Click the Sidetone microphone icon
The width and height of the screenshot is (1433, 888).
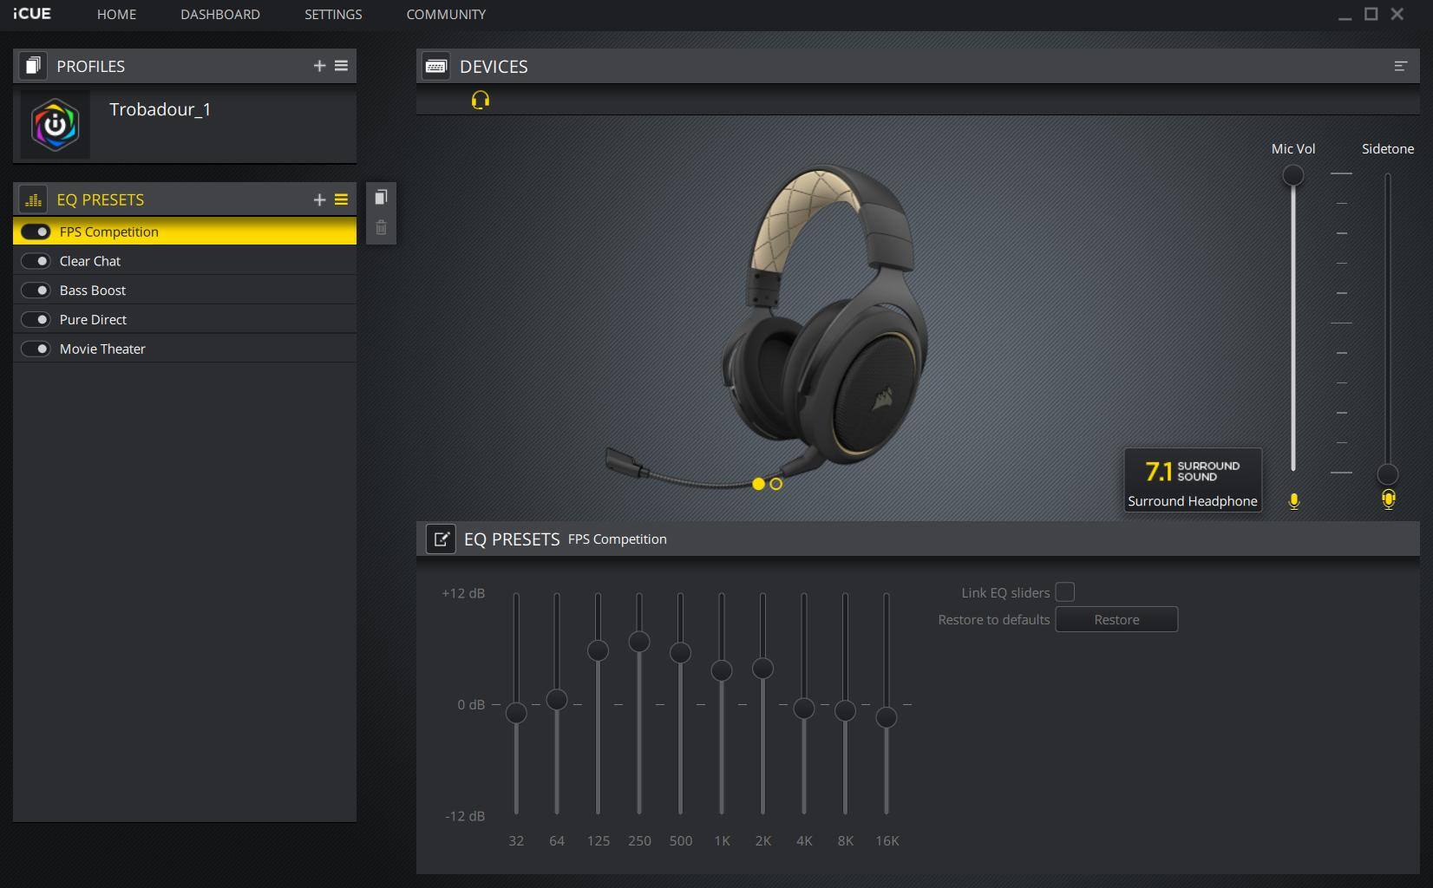1388,499
